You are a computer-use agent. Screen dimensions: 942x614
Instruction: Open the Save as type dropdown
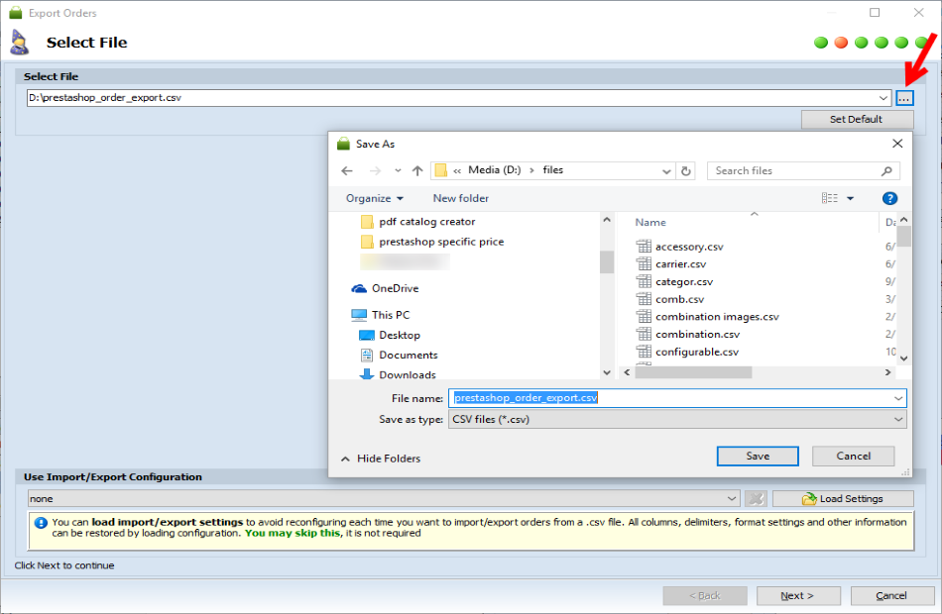(677, 420)
